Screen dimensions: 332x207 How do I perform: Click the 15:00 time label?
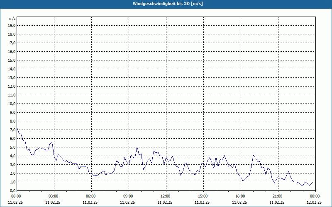[x=203, y=196]
